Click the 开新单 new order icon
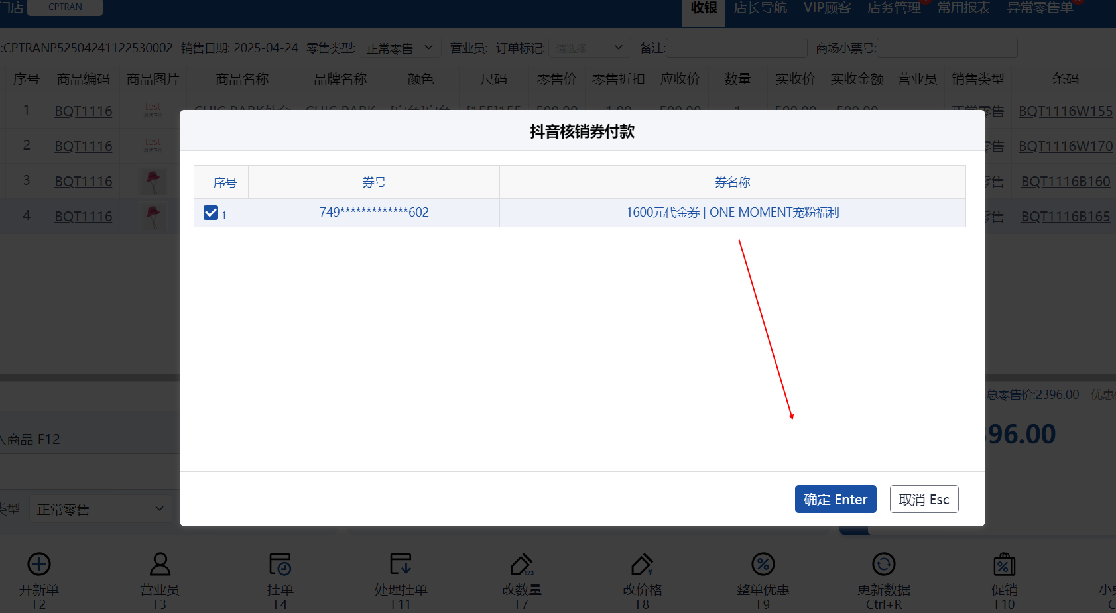This screenshot has height=613, width=1116. 39,565
